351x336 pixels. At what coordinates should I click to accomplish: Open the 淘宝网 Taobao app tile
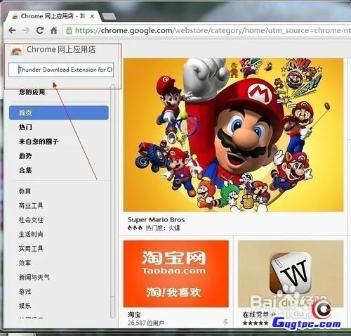pos(176,273)
